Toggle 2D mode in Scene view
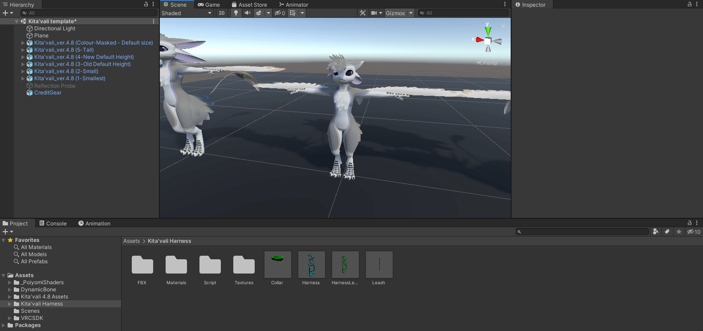 click(x=222, y=13)
